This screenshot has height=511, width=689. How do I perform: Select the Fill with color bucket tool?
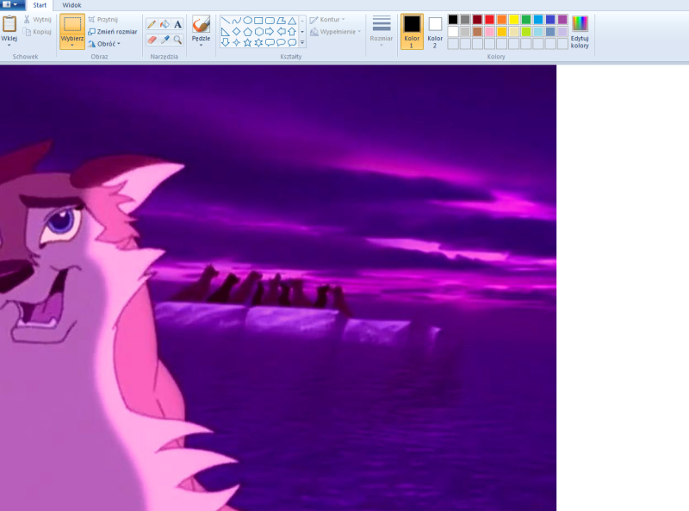click(x=164, y=24)
